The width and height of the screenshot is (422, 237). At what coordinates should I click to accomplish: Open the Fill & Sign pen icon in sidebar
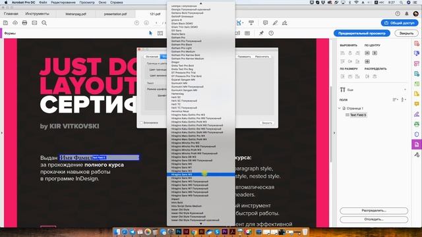pyautogui.click(x=417, y=114)
